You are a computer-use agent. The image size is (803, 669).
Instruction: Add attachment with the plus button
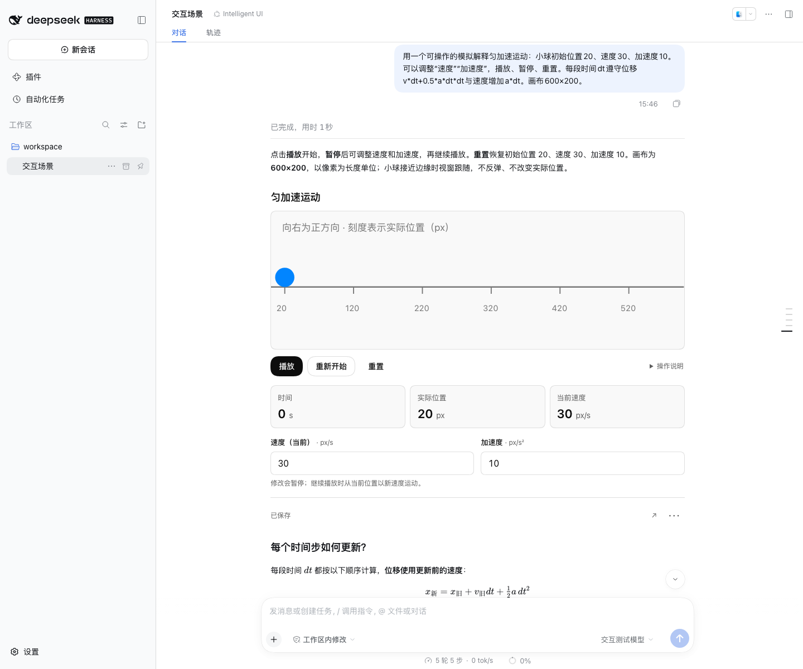(274, 639)
